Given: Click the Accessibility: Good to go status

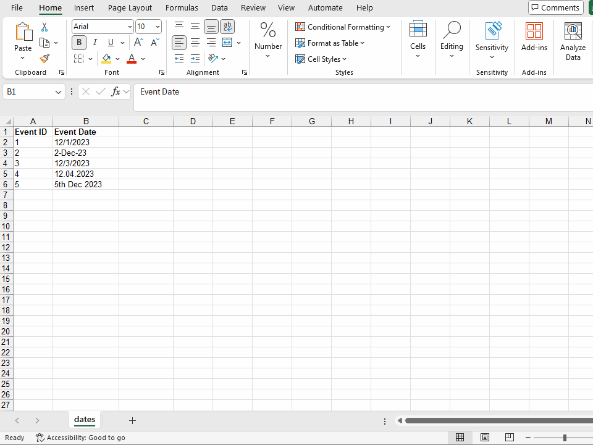Looking at the screenshot, I should [80, 438].
